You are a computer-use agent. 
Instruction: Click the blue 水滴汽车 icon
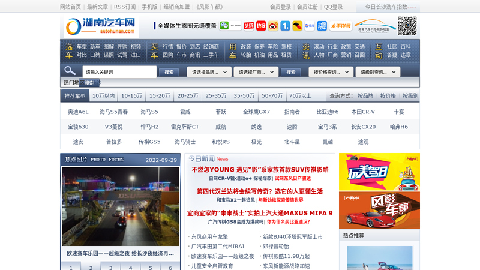pyautogui.click(x=322, y=26)
